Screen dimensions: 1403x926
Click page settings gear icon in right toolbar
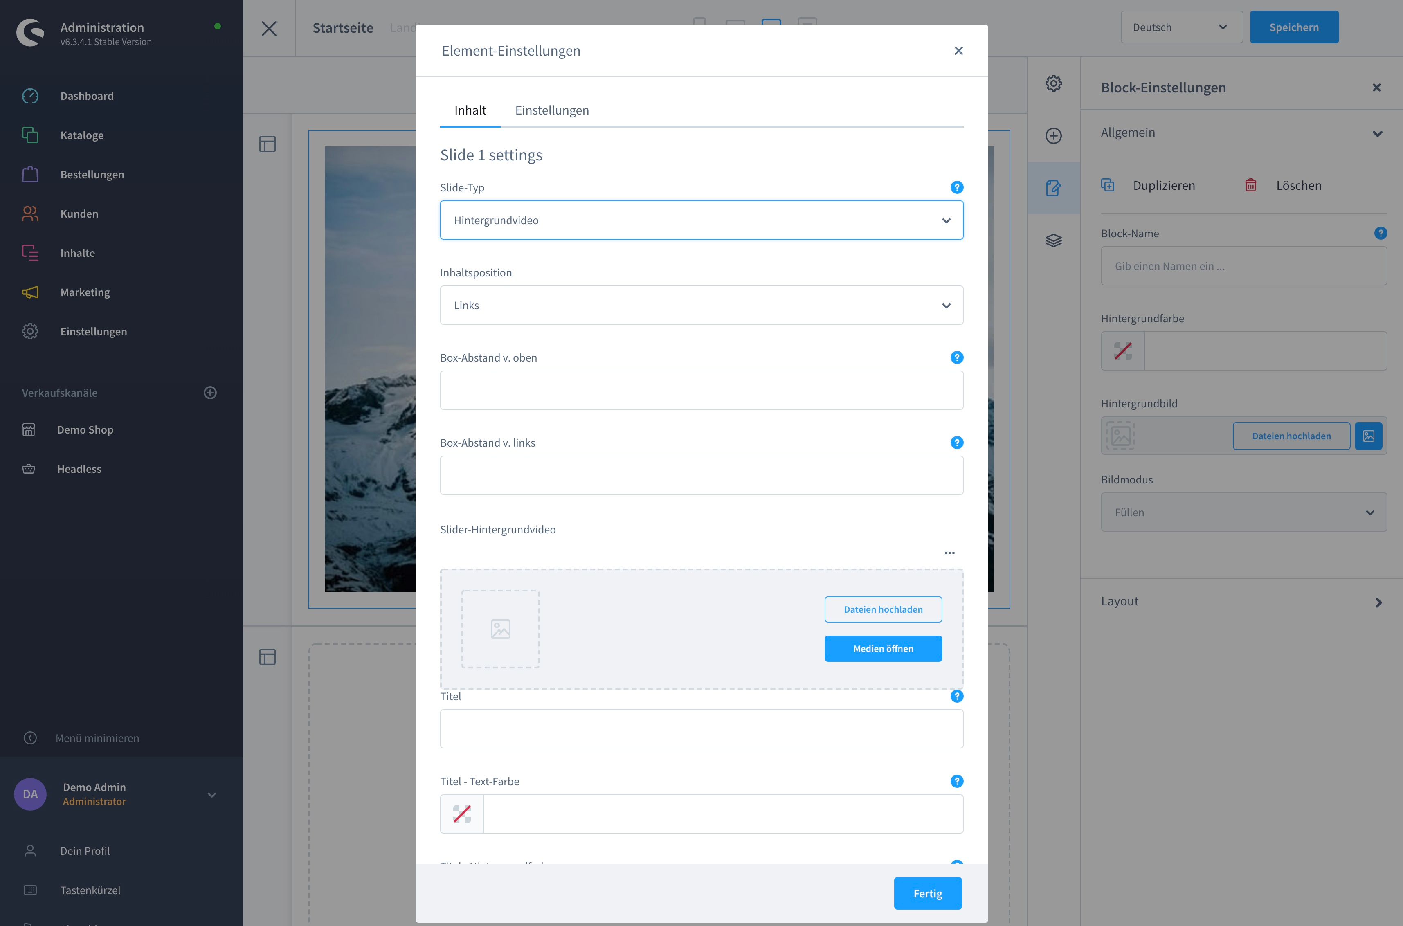1053,83
